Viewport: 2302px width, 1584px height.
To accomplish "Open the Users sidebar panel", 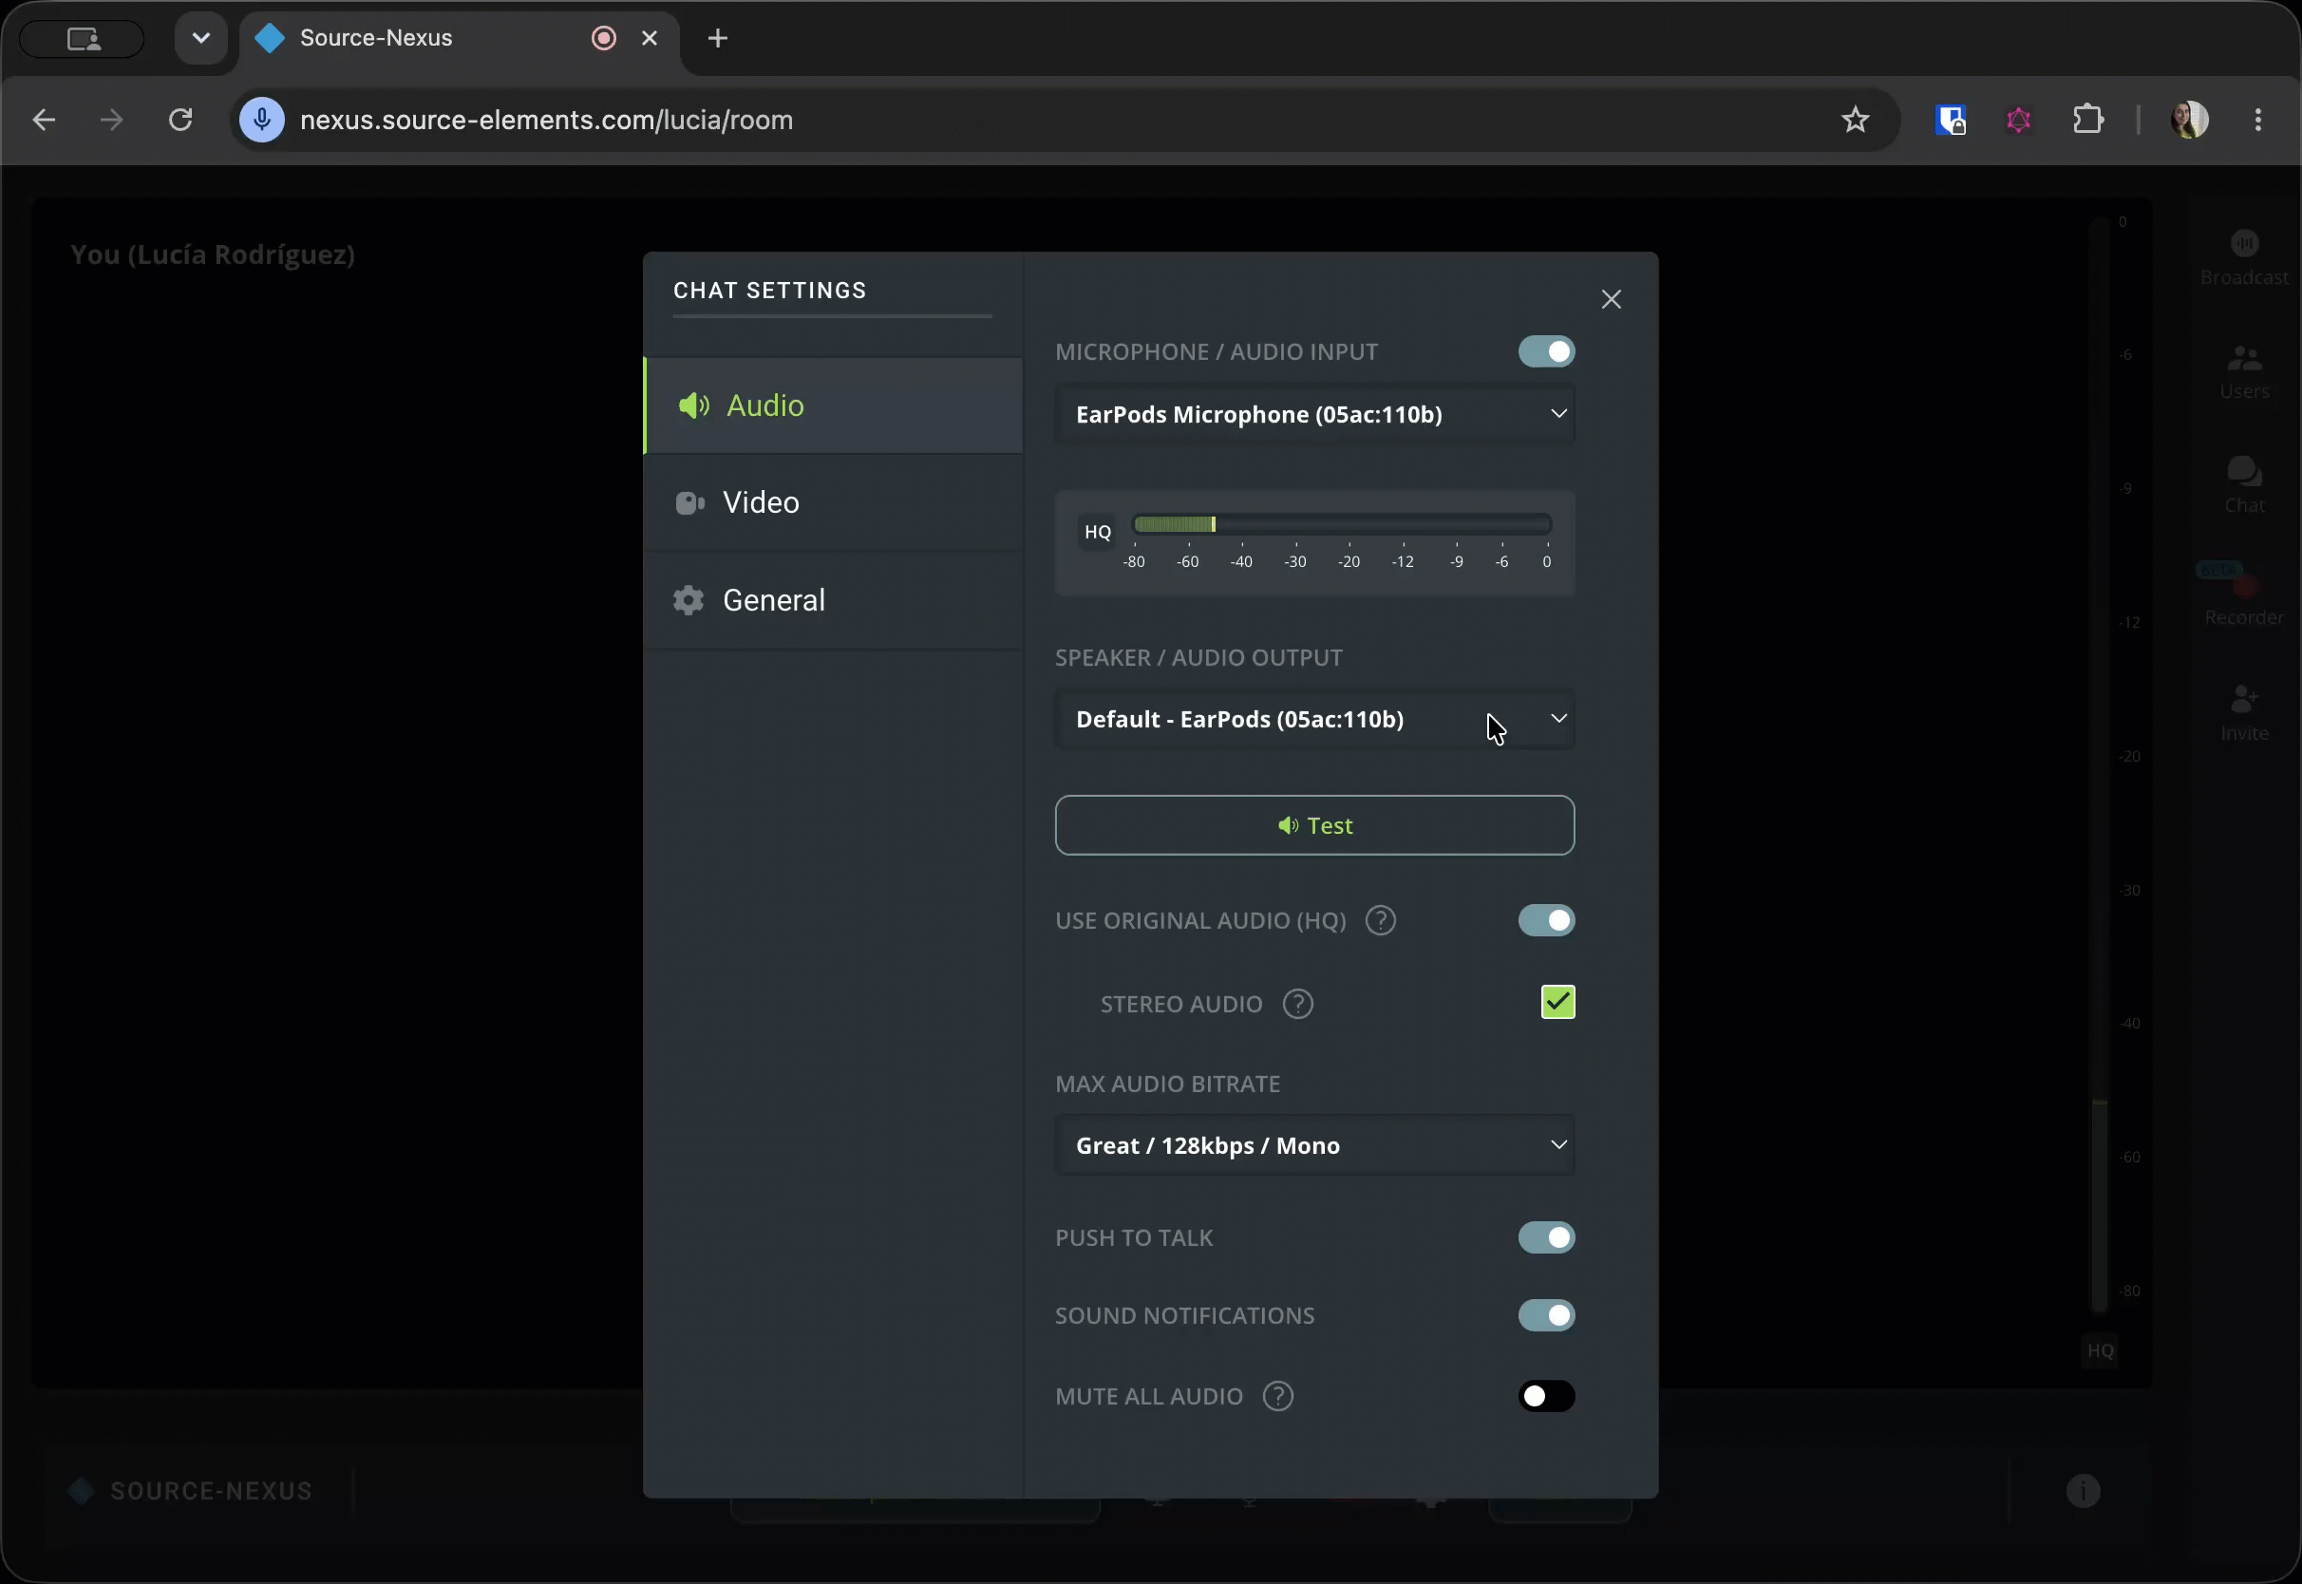I will pos(2244,371).
